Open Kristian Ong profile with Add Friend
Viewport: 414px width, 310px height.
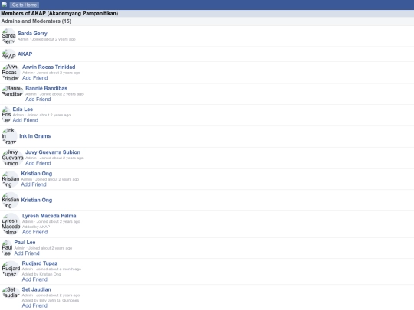[37, 174]
